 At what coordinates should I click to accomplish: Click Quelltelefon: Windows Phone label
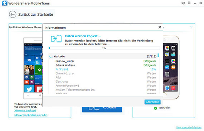25,27
